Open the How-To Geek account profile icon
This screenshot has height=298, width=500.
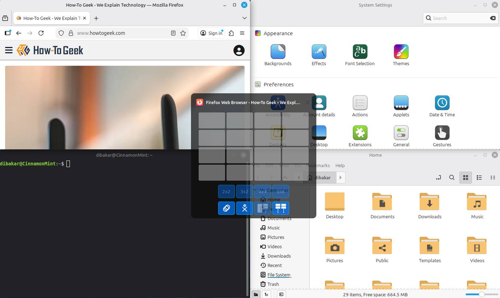tap(239, 51)
